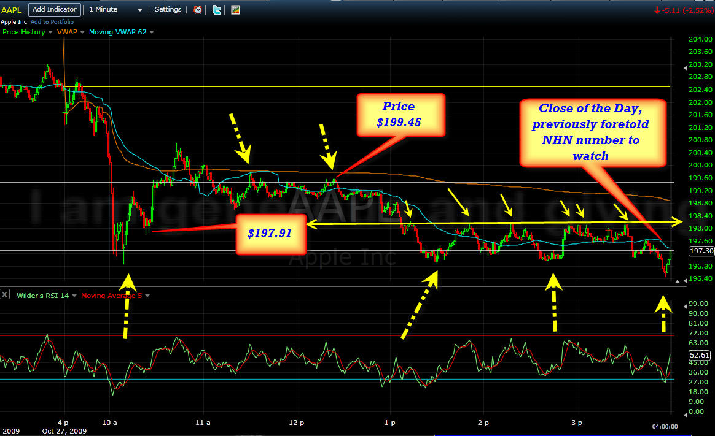Click the 9.00 RSI axis label

[697, 402]
